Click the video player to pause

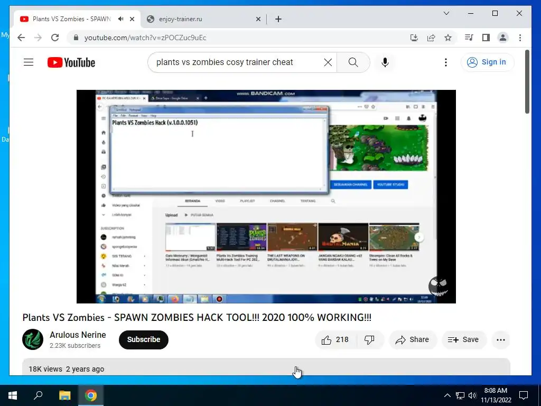coord(266,197)
